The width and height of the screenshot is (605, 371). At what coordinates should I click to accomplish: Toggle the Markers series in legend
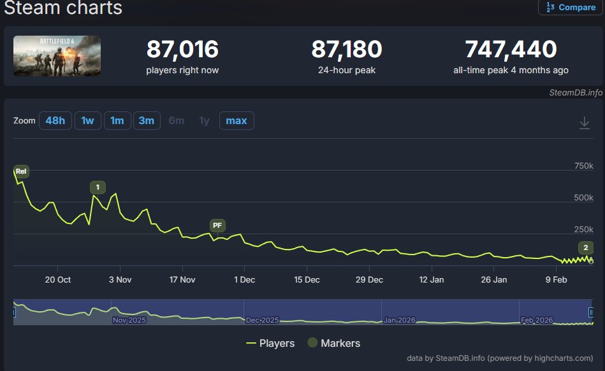pyautogui.click(x=334, y=343)
